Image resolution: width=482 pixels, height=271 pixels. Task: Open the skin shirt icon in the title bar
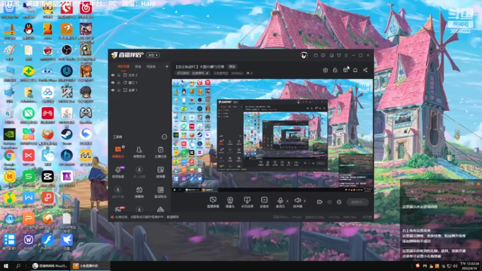click(x=339, y=55)
